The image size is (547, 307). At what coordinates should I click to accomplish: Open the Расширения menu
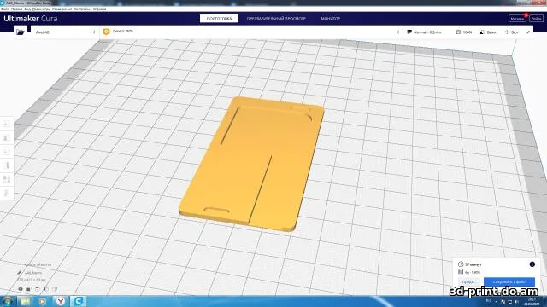tap(62, 9)
